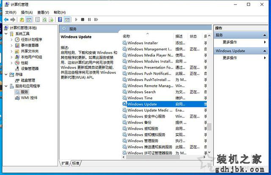Select Task Scheduler (任务计划程序) tree icon
This screenshot has height=175, width=271.
[17, 39]
